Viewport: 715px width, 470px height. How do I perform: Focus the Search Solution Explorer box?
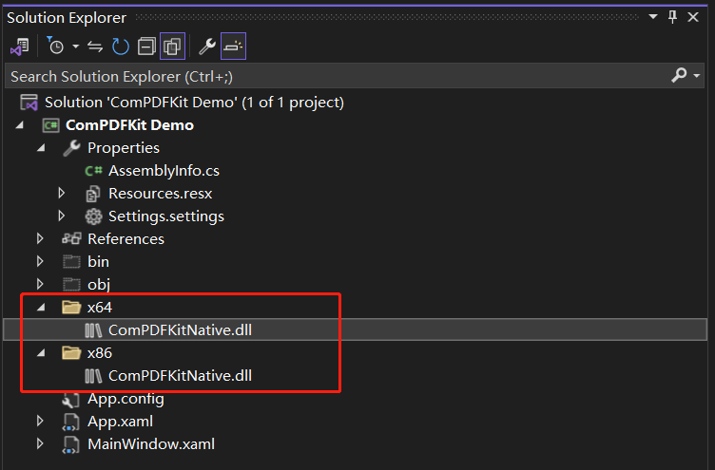coord(338,77)
